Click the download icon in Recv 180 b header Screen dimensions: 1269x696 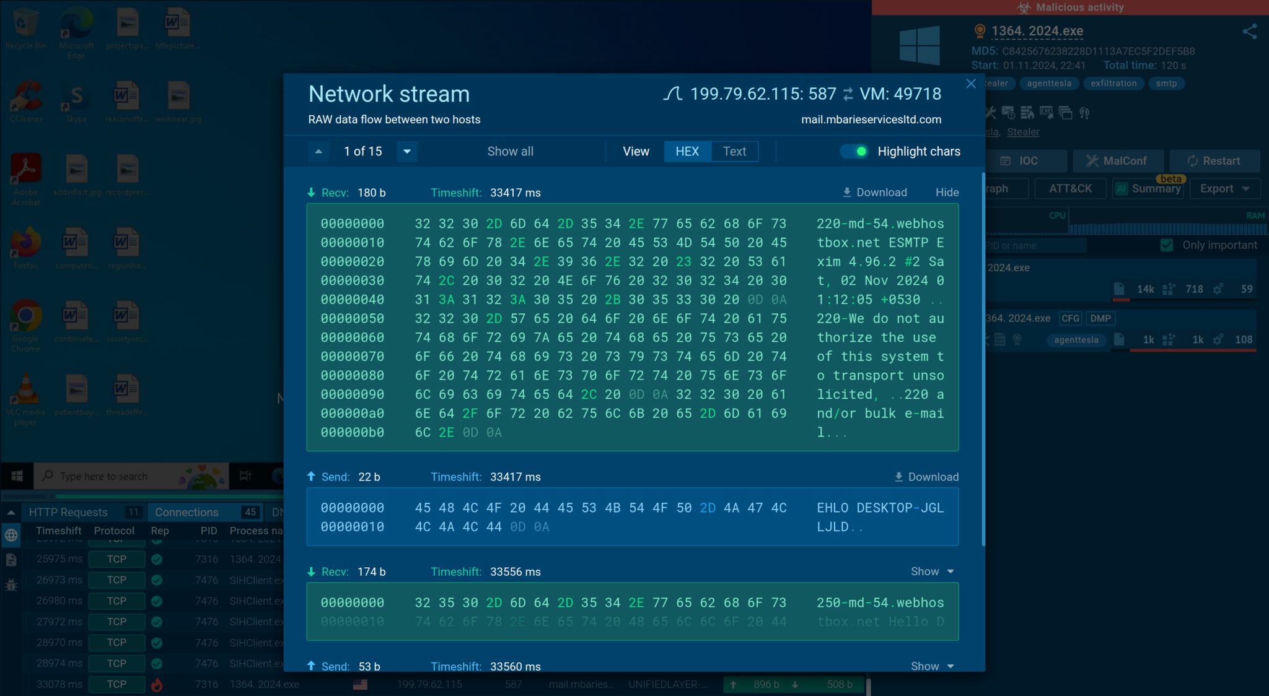click(846, 193)
